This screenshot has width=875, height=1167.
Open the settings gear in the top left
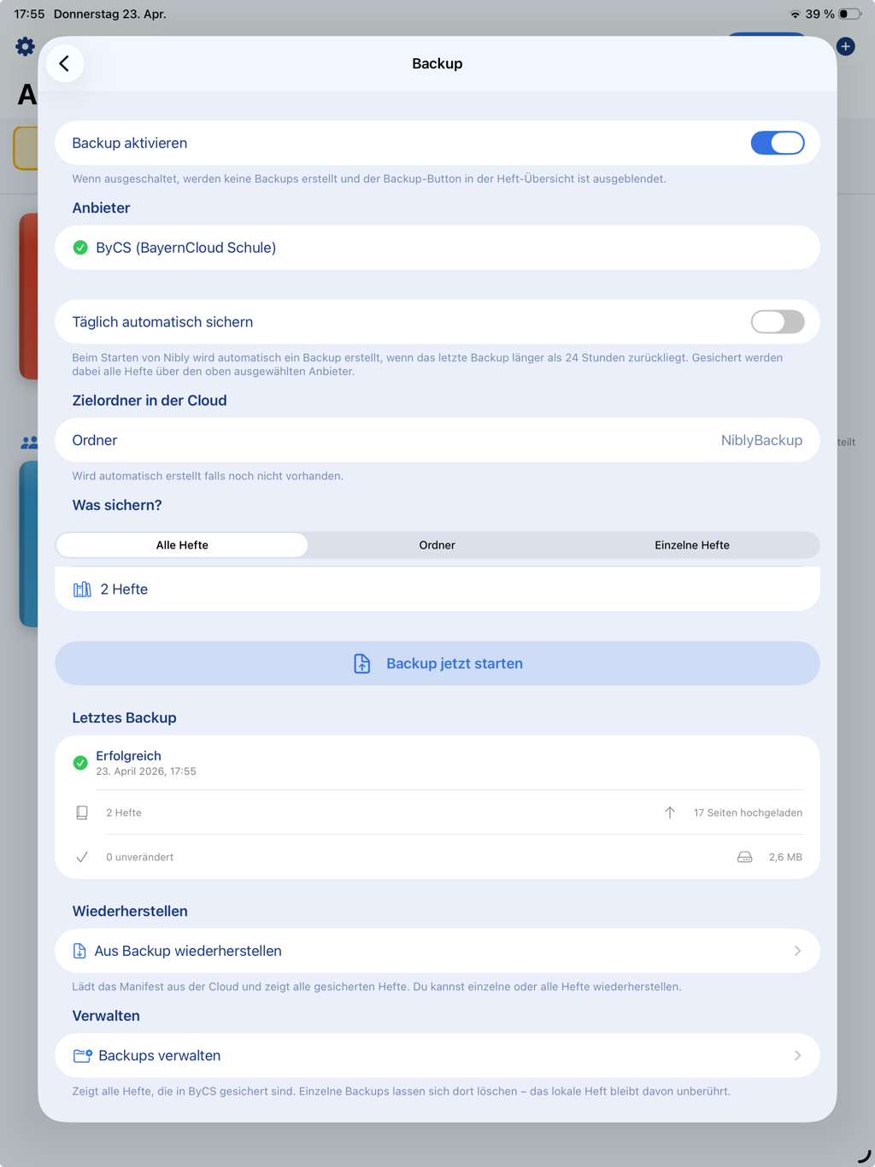(25, 47)
